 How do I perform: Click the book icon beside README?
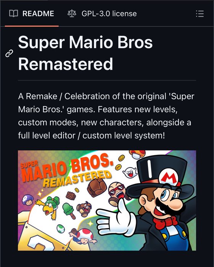[13, 14]
